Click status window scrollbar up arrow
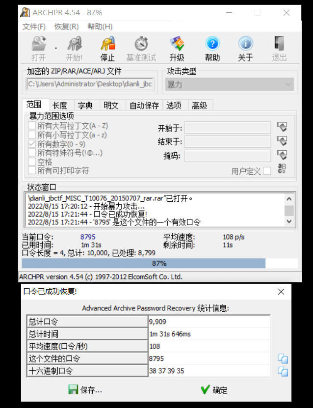This screenshot has width=313, height=408. (x=289, y=199)
